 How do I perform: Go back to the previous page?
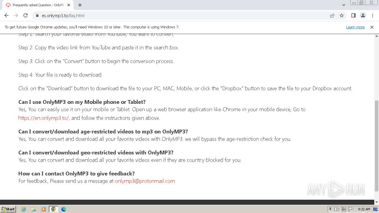click(7, 15)
